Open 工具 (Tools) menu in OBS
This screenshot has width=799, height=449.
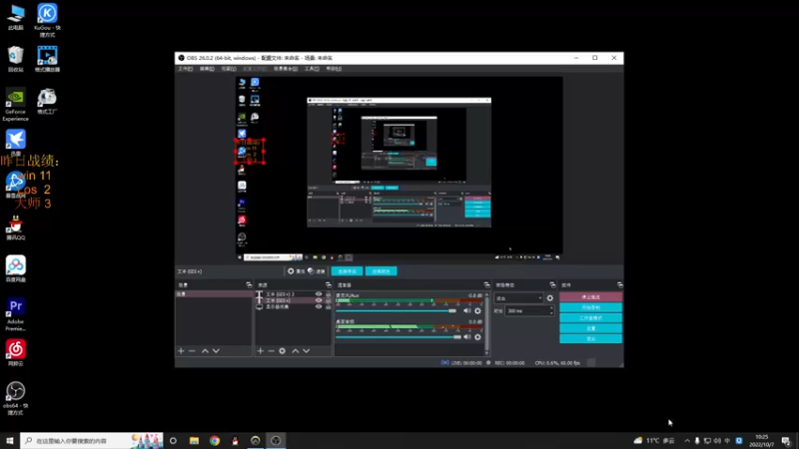tap(312, 69)
